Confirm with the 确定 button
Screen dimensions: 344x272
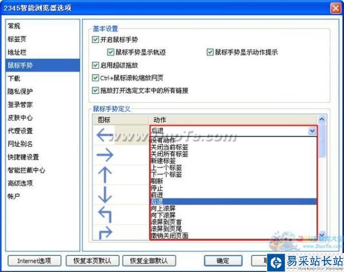(x=223, y=261)
